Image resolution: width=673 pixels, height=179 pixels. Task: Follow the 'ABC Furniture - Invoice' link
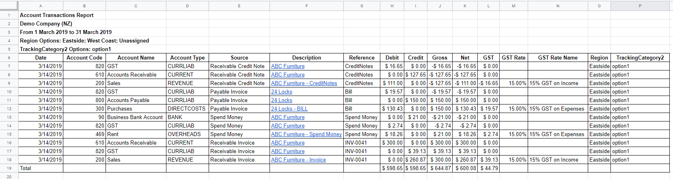click(x=298, y=160)
